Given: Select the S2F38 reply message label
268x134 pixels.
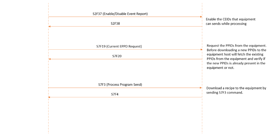Looking at the screenshot, I should [115, 24].
